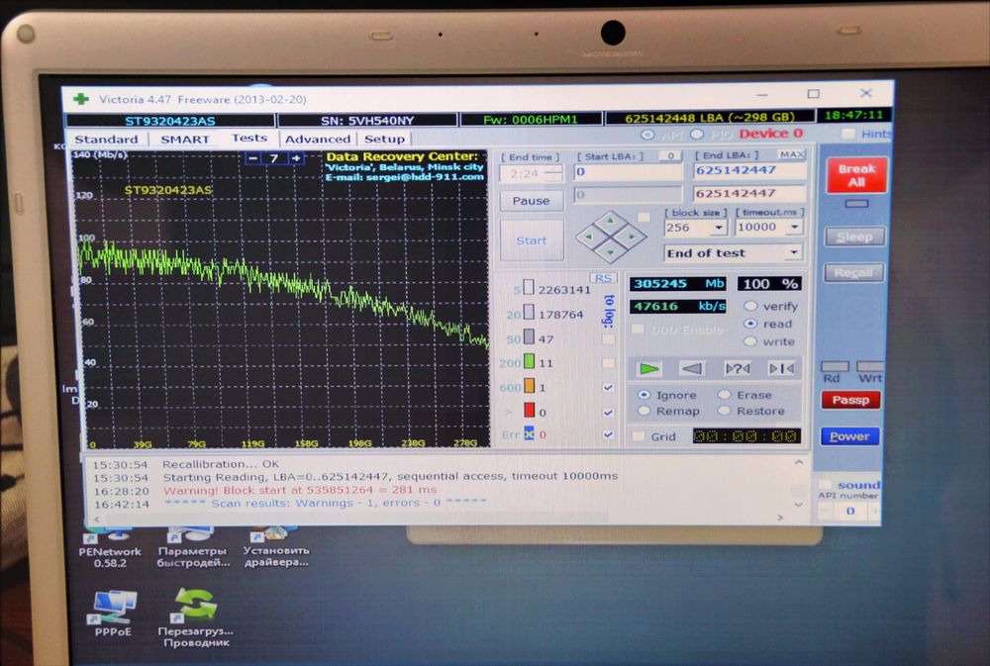Click the Pause button
The width and height of the screenshot is (990, 666).
pos(531,201)
